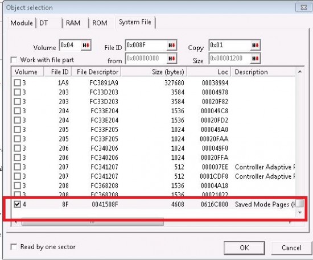313x260 pixels.
Task: Click the hex toggle icon beside from field
Action: click(x=172, y=59)
